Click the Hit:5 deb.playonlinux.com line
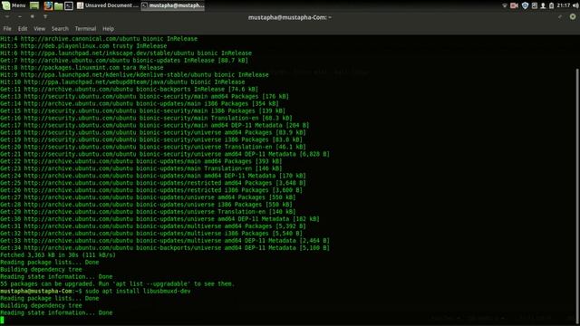The height and width of the screenshot is (326, 580). [x=83, y=46]
